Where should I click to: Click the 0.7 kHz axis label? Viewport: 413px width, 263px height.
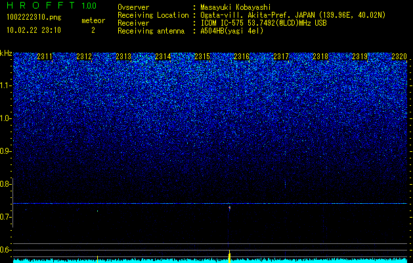coord(6,217)
